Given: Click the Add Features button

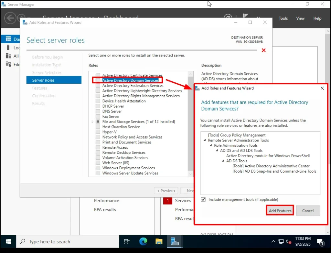Looking at the screenshot, I should pyautogui.click(x=280, y=211).
